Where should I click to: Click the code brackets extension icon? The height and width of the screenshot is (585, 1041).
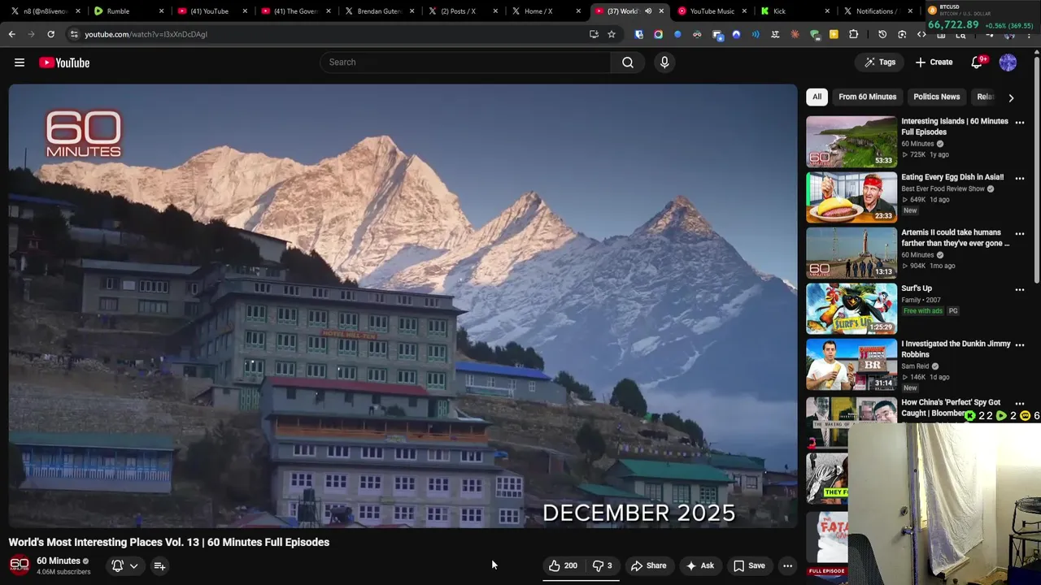921,34
